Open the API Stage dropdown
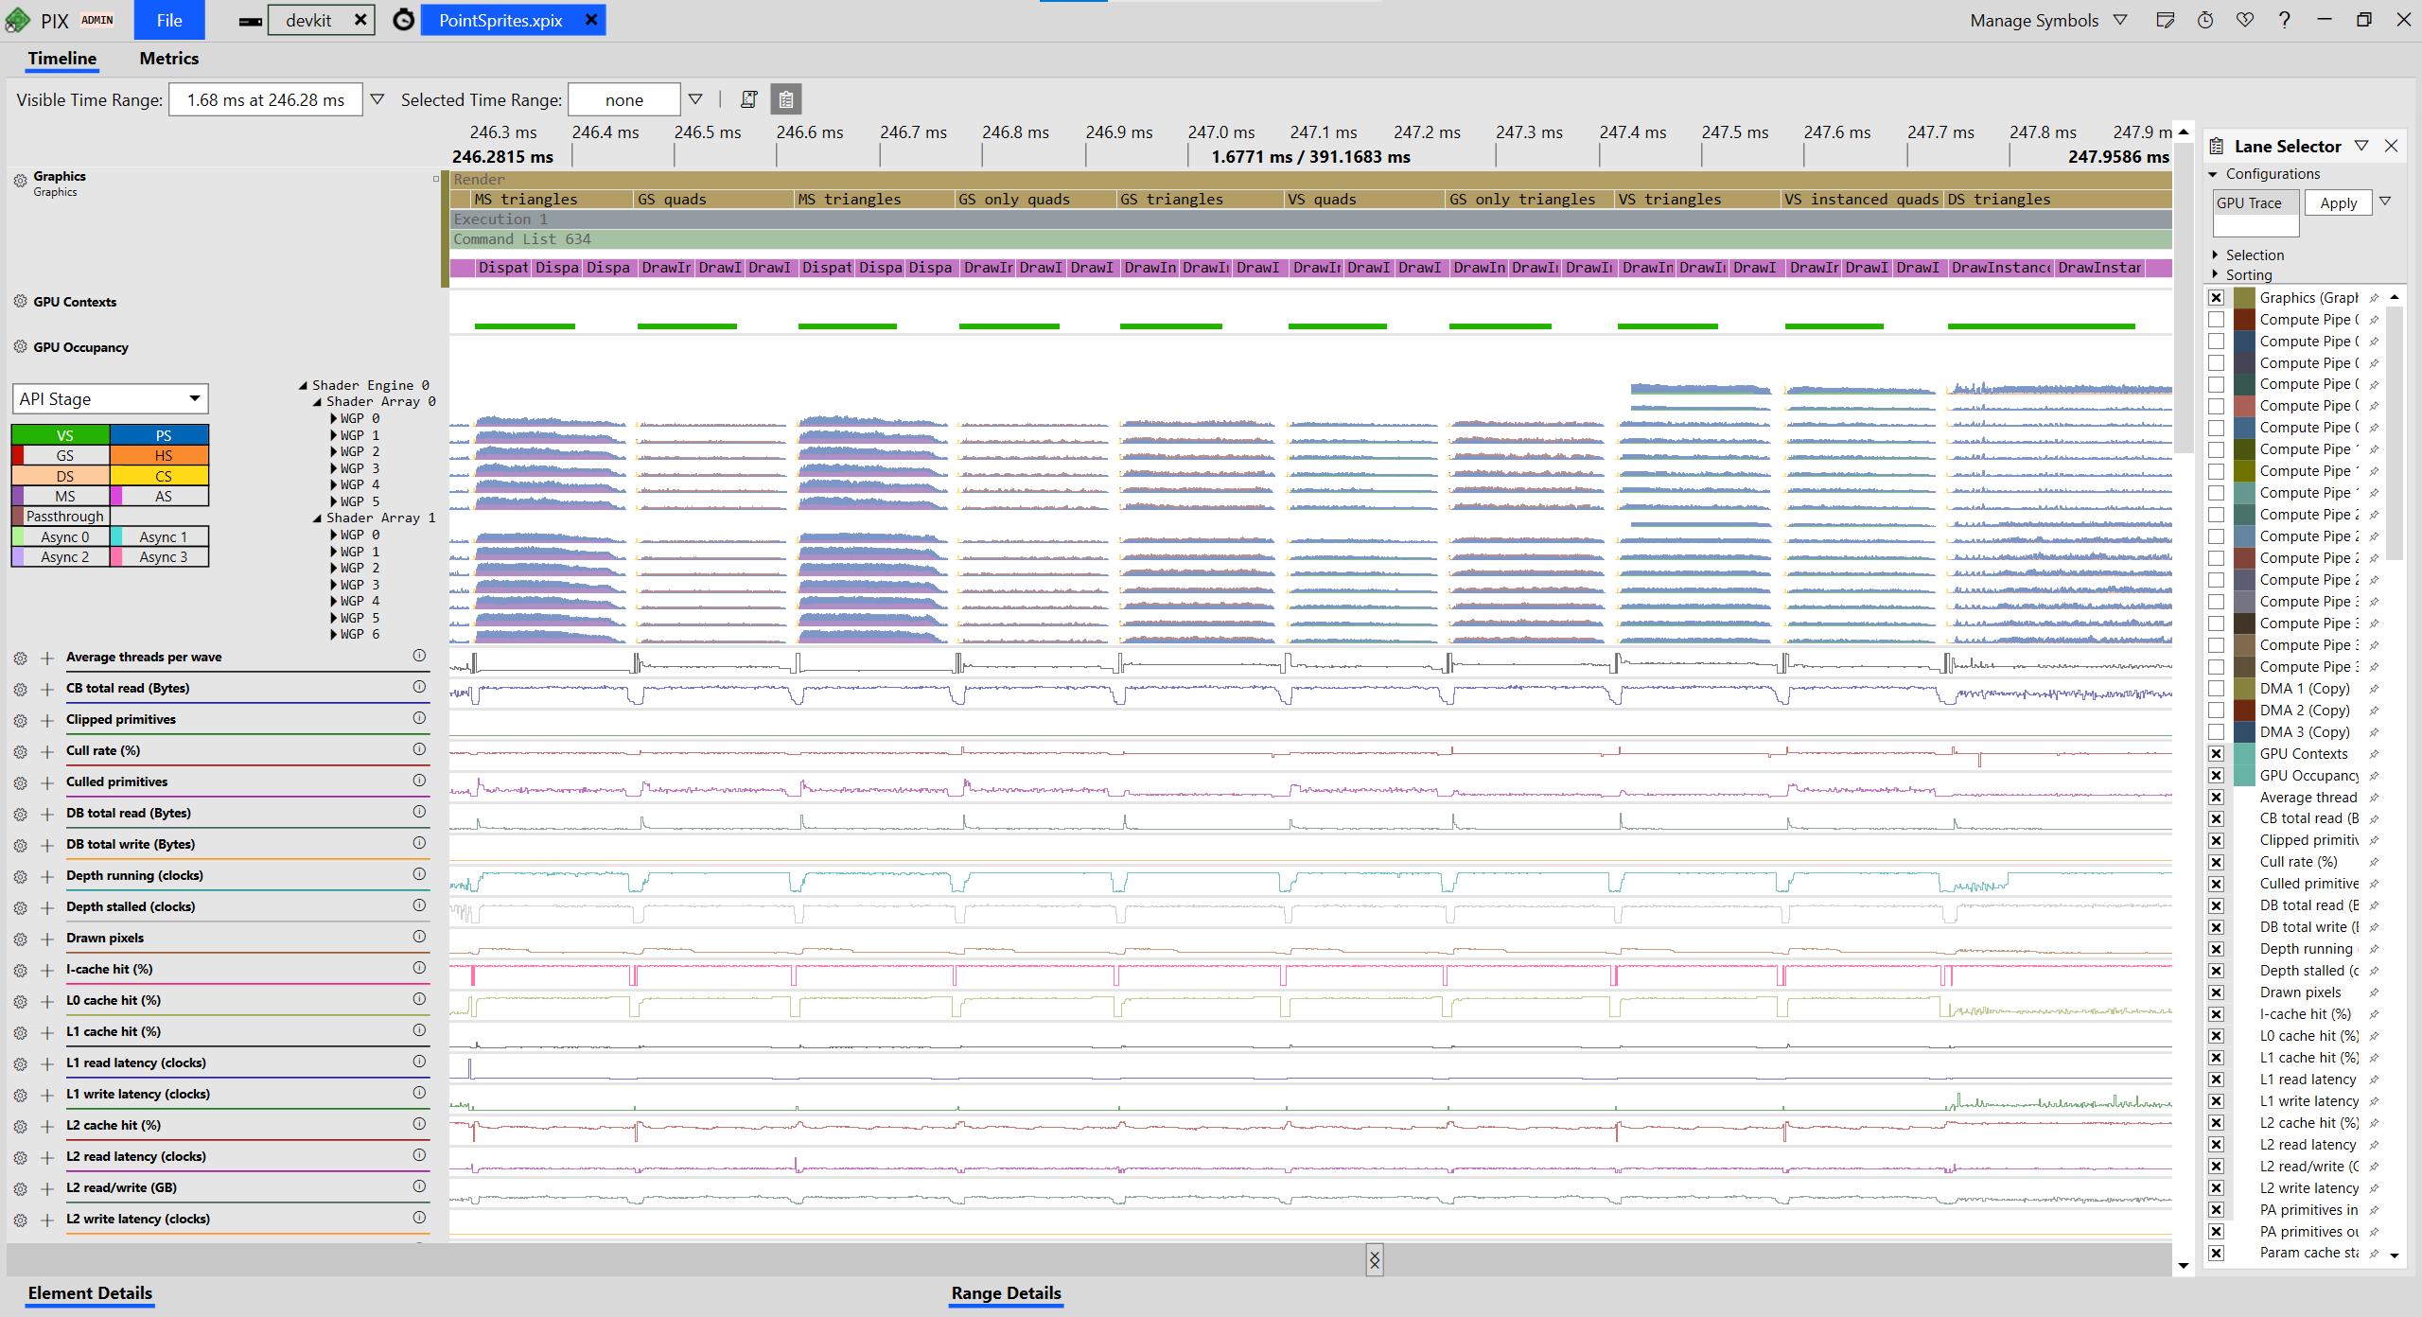 click(110, 398)
